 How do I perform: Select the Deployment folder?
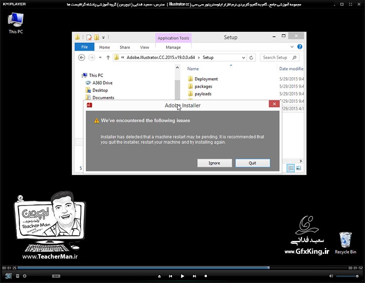(x=206, y=79)
